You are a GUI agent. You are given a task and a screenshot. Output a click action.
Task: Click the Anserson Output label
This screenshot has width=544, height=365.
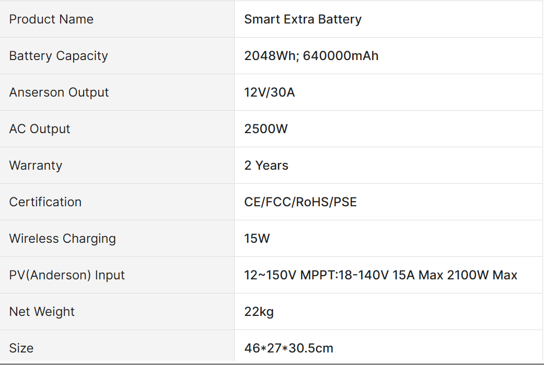coord(59,92)
